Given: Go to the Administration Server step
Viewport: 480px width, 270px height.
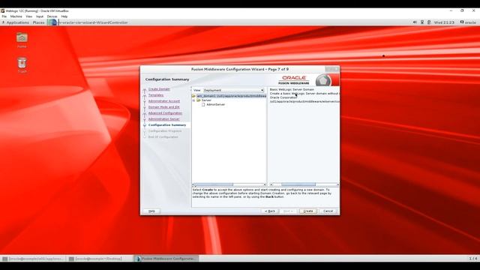Looking at the screenshot, I should pyautogui.click(x=164, y=119).
